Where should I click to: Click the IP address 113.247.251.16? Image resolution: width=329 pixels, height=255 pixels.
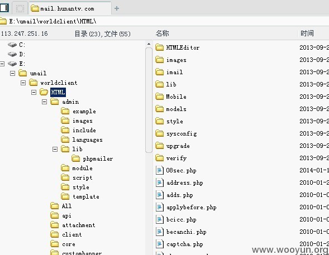point(25,33)
